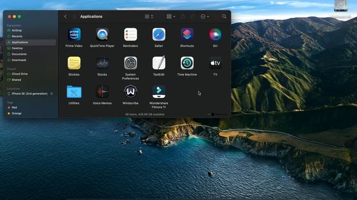This screenshot has width=357, height=200.
Task: Click the Applications window title
Action: [x=91, y=17]
